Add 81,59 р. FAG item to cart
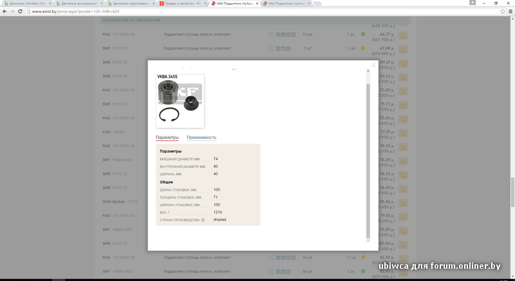515x281 pixels. pos(403,258)
